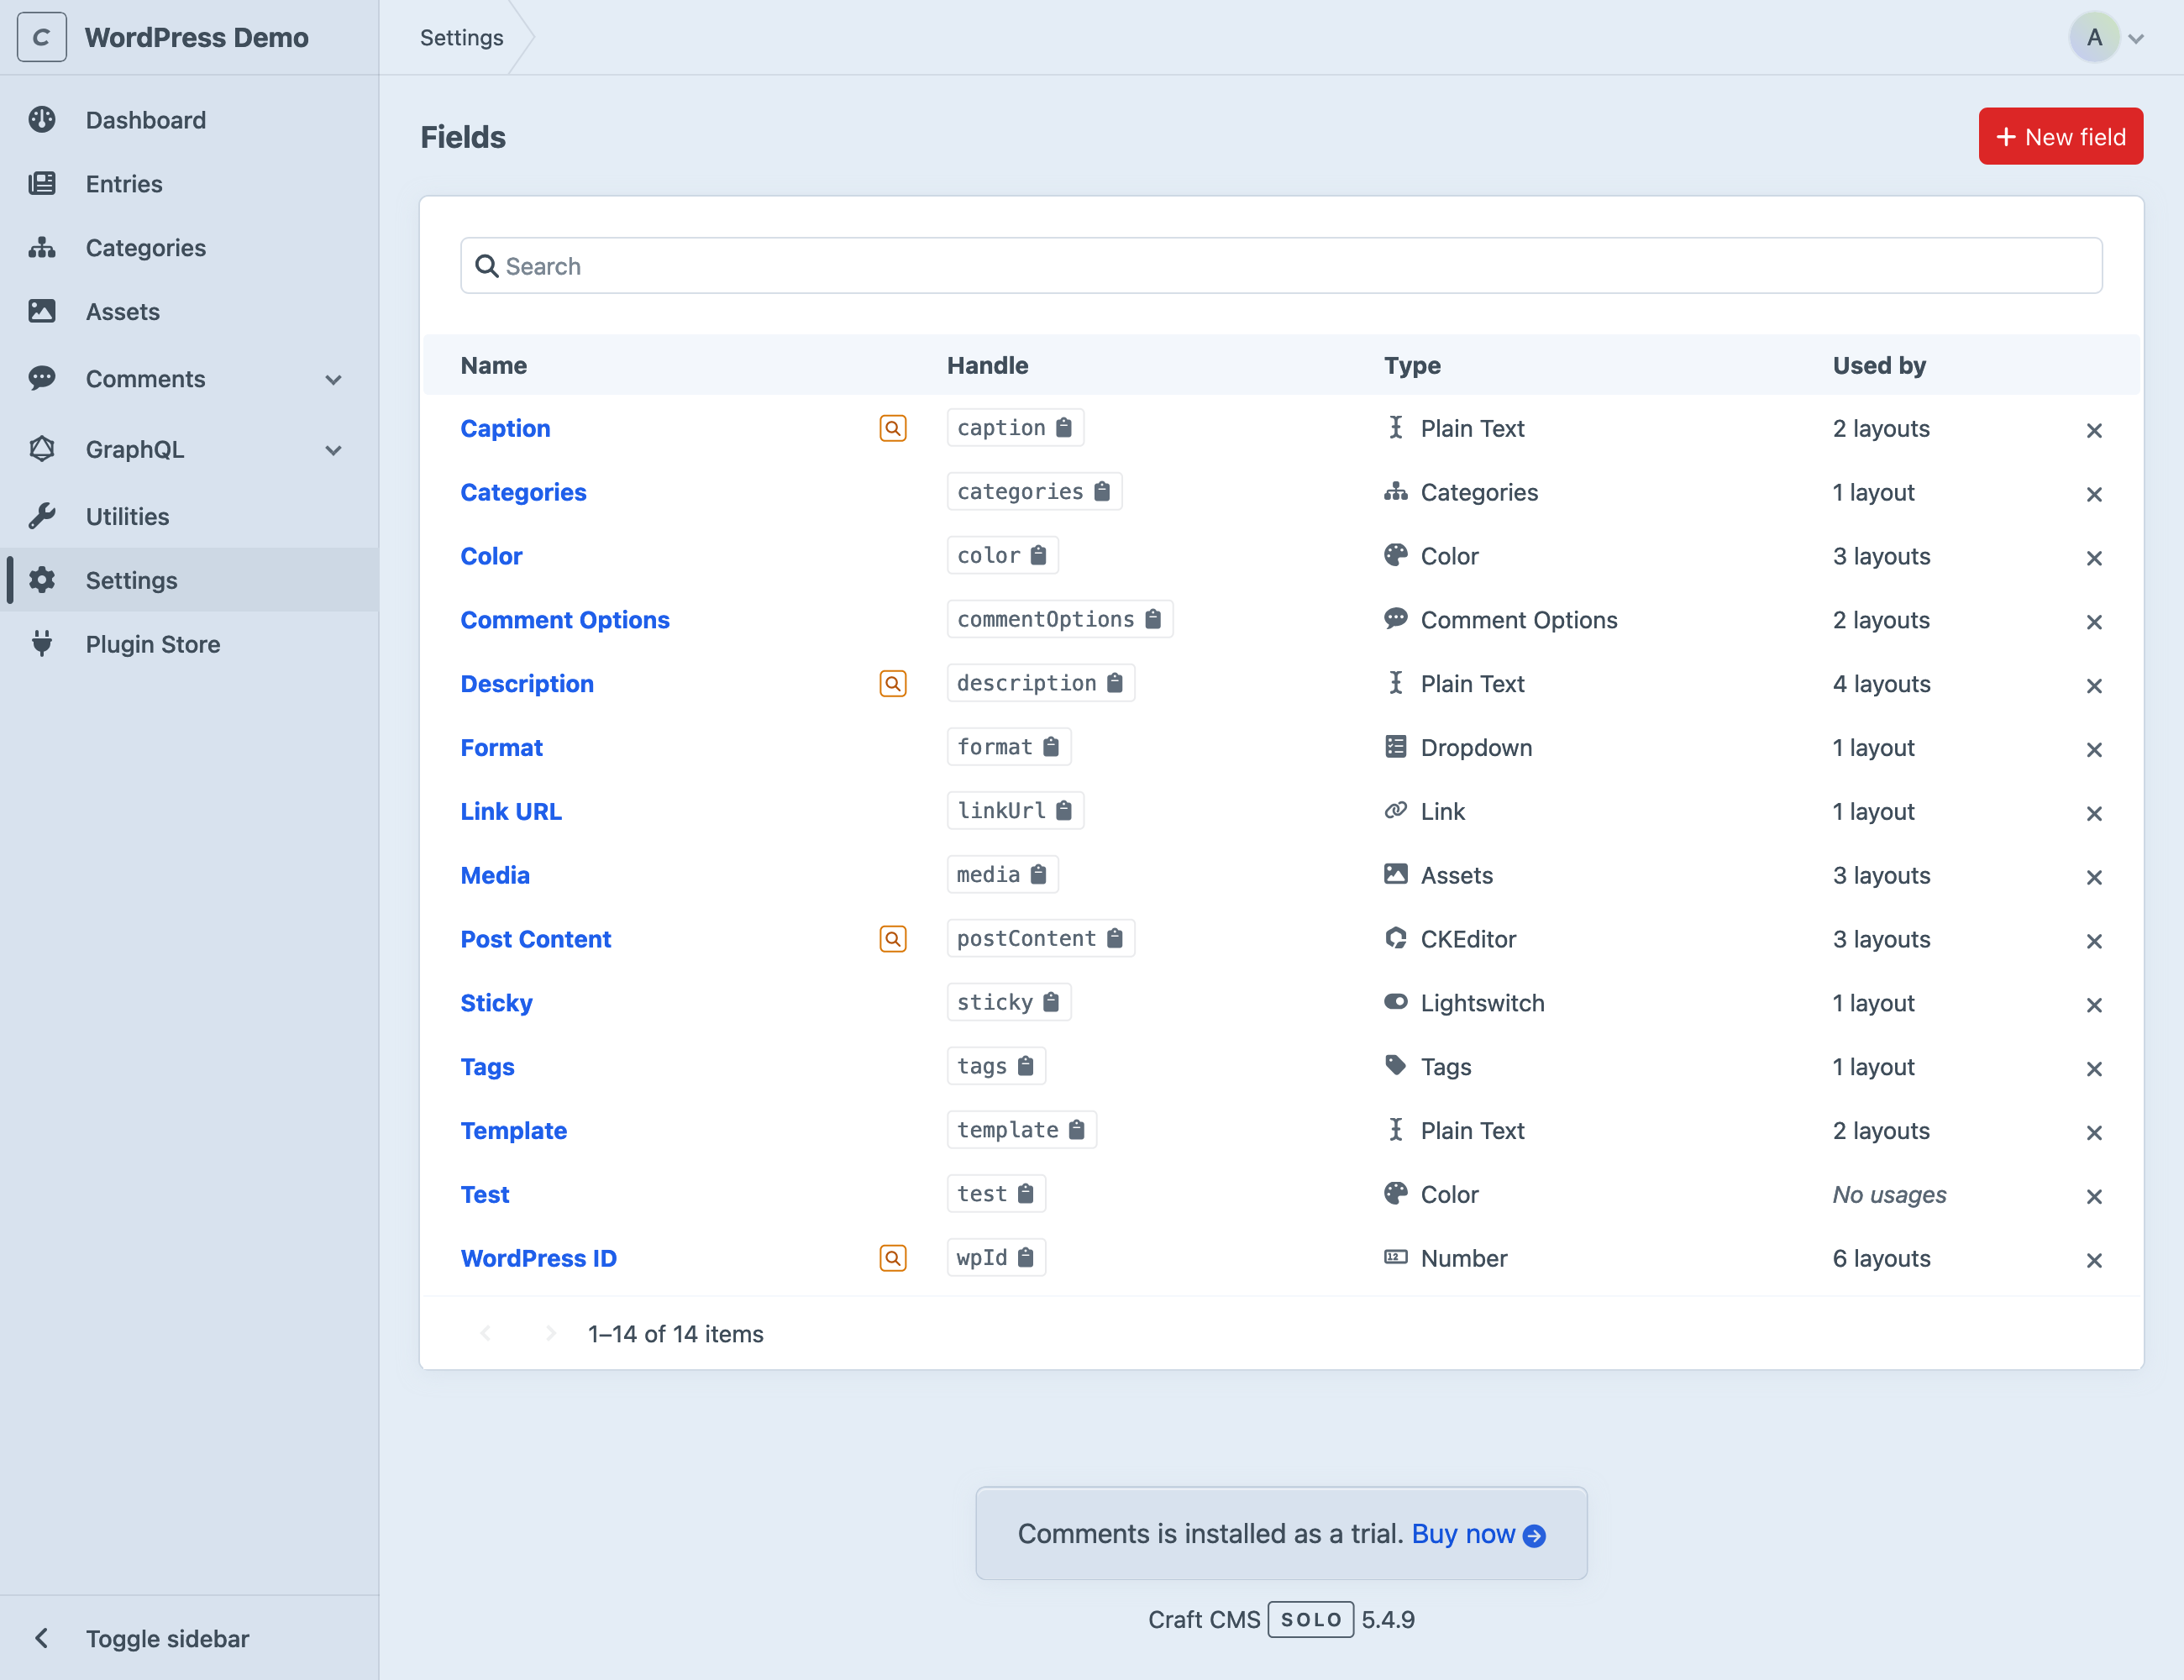Image resolution: width=2184 pixels, height=1680 pixels.
Task: Click the searchable icon in Description row
Action: pos(892,683)
